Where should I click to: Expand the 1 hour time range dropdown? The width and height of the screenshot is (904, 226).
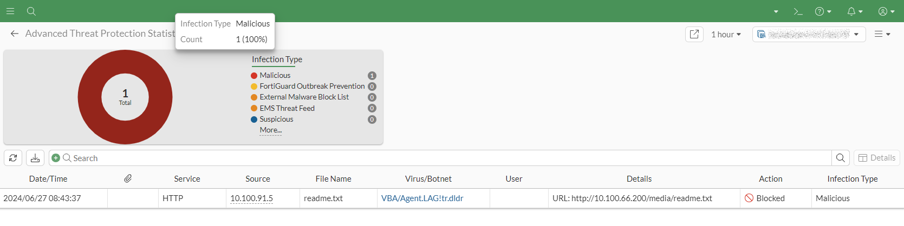point(726,34)
